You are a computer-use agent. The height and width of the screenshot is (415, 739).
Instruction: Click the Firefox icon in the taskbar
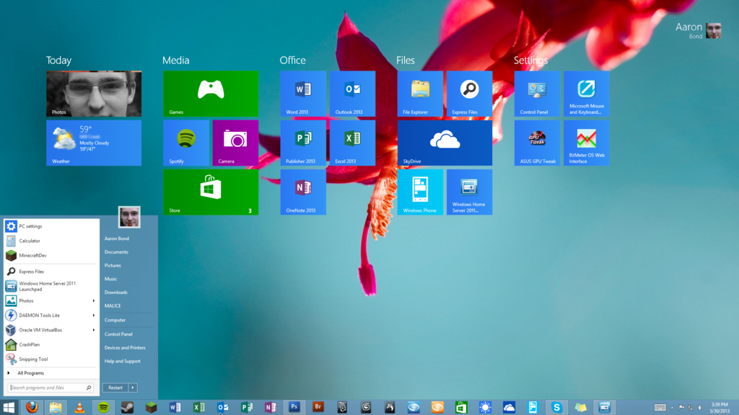pos(32,407)
